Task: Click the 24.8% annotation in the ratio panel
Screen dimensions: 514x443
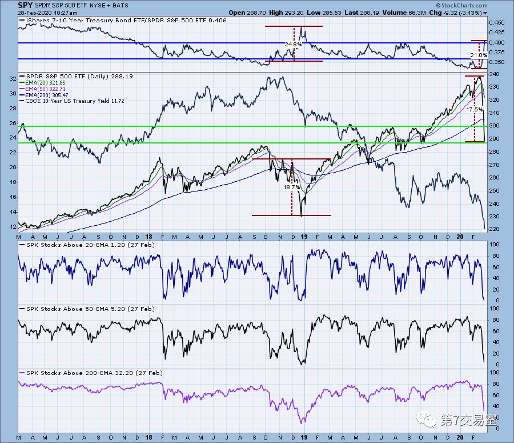Action: [x=293, y=45]
